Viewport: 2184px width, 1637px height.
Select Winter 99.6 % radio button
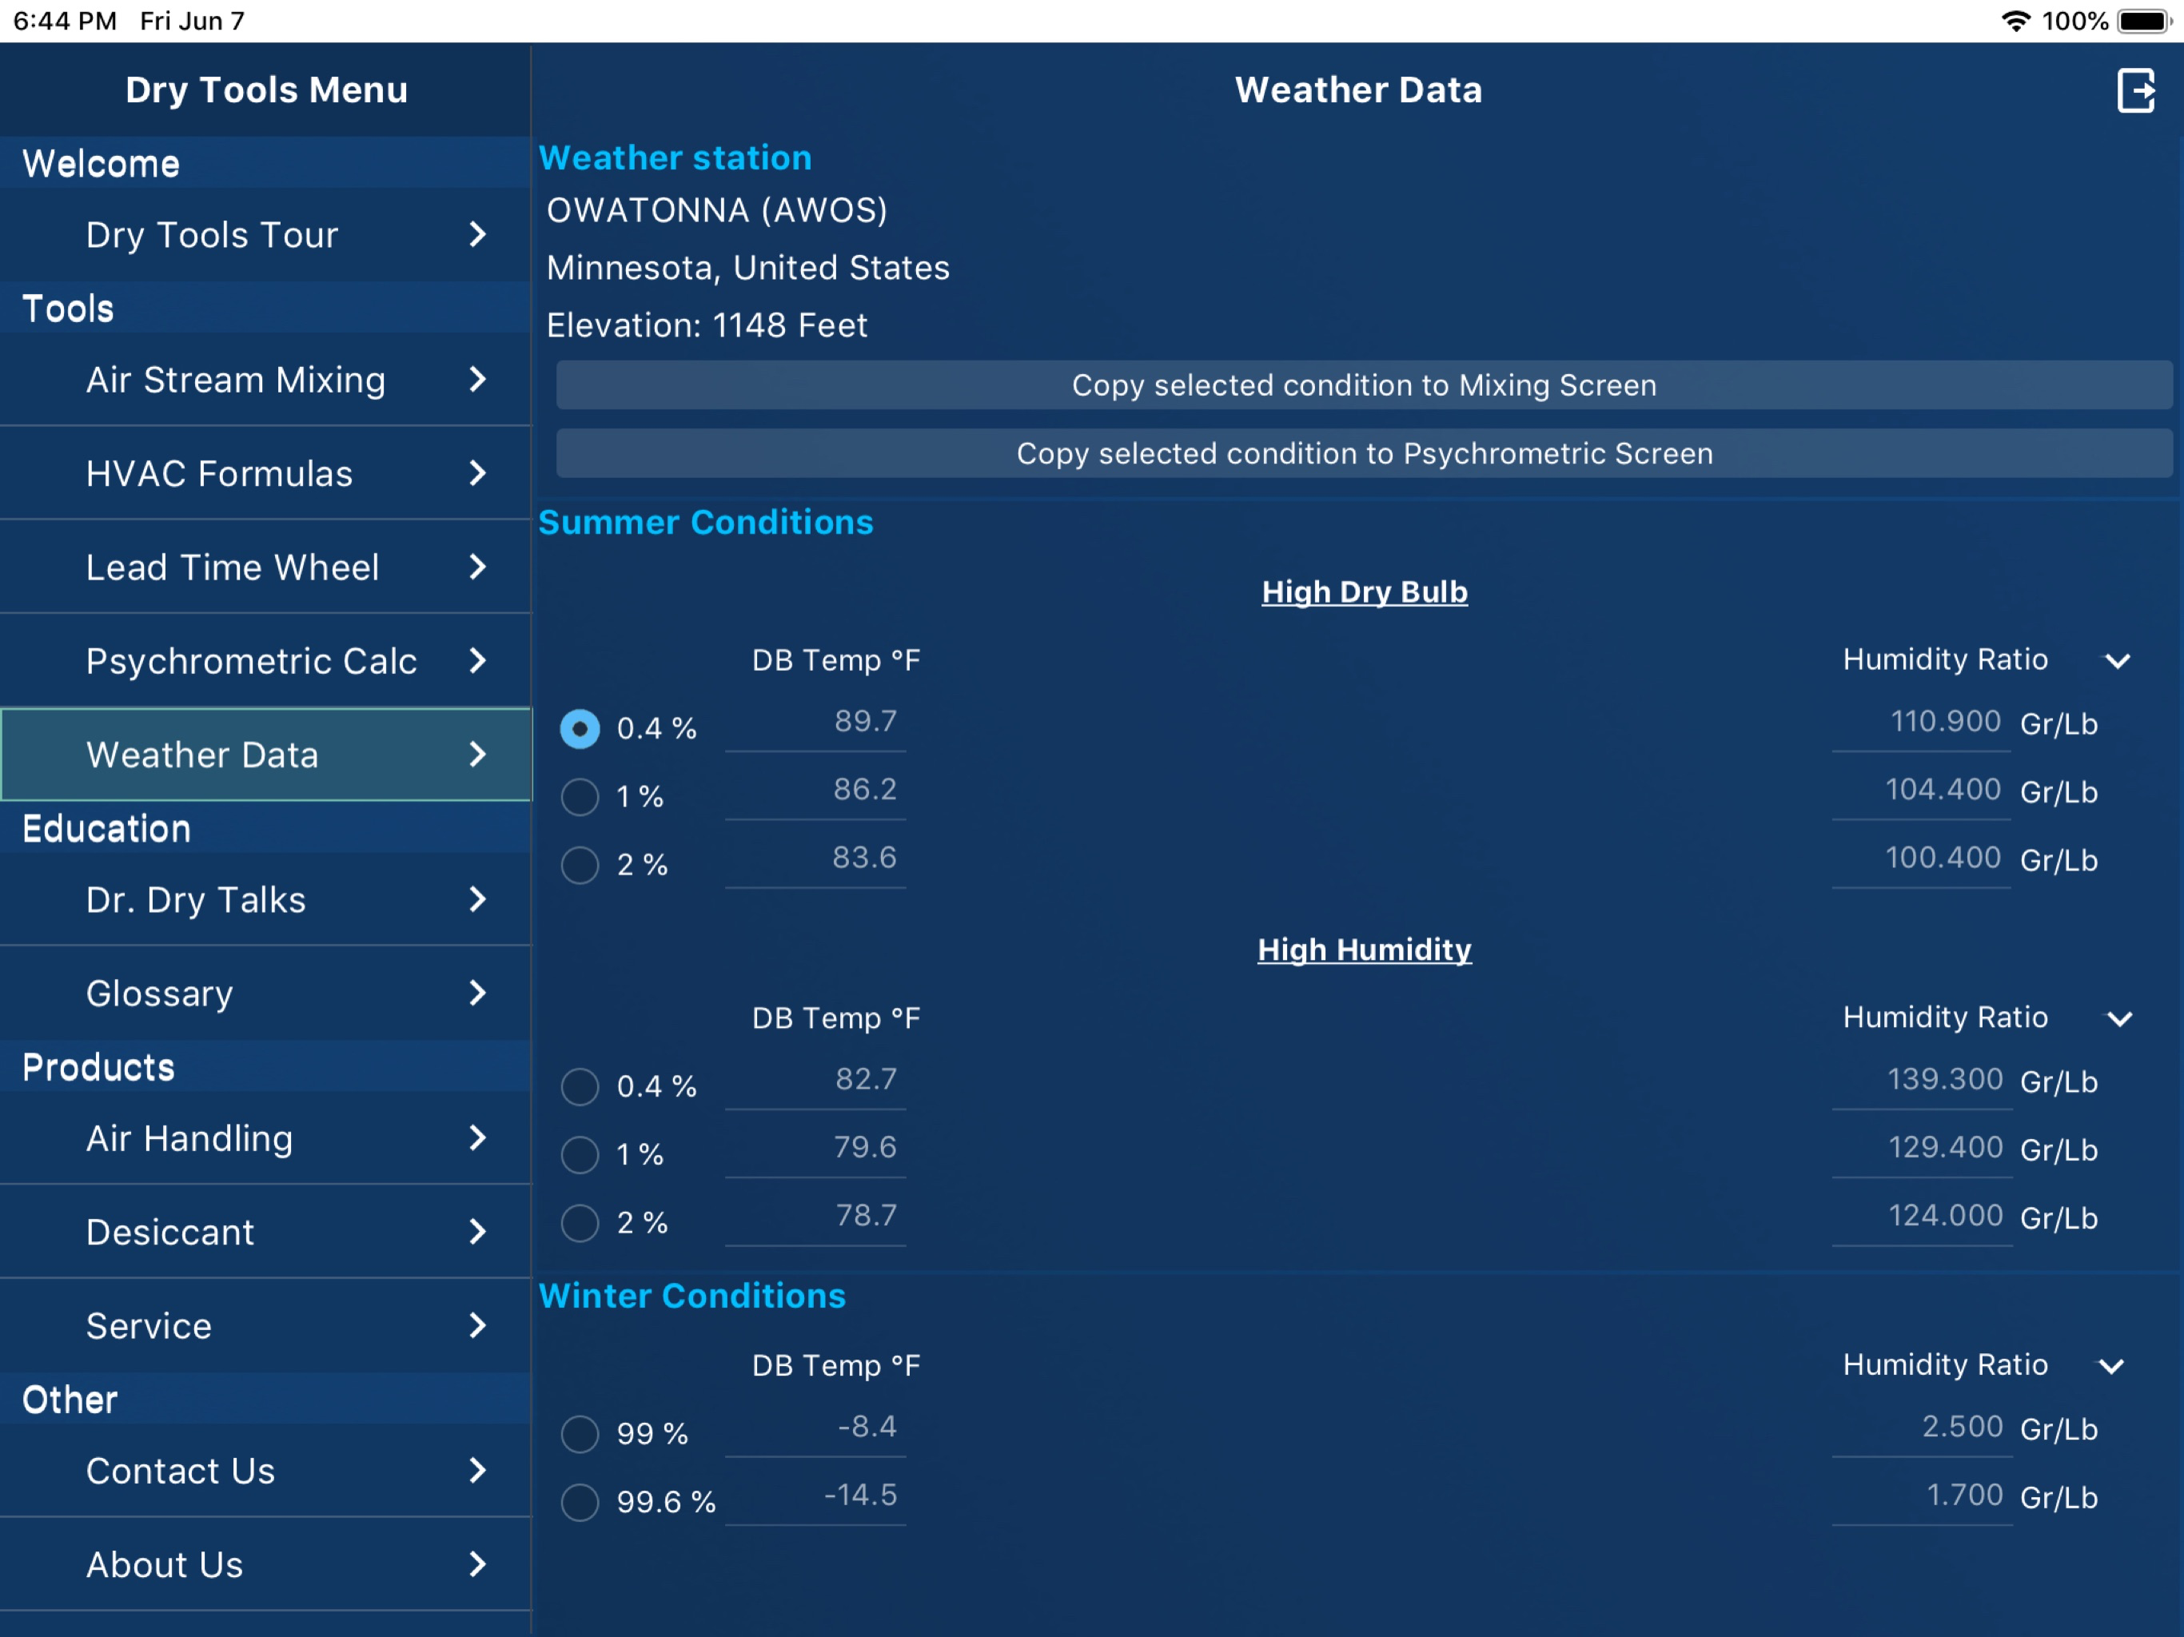tap(580, 1502)
